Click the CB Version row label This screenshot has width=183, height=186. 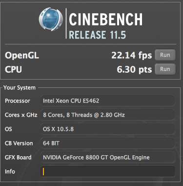19,143
